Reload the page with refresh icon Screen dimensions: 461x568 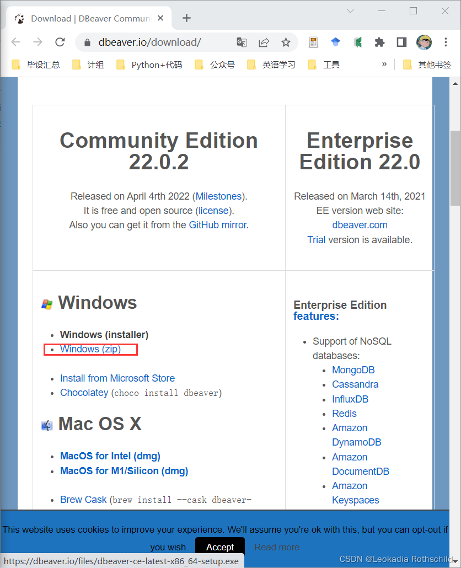tap(60, 42)
